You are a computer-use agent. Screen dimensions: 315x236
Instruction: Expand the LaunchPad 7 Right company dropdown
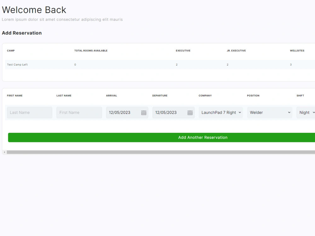221,113
